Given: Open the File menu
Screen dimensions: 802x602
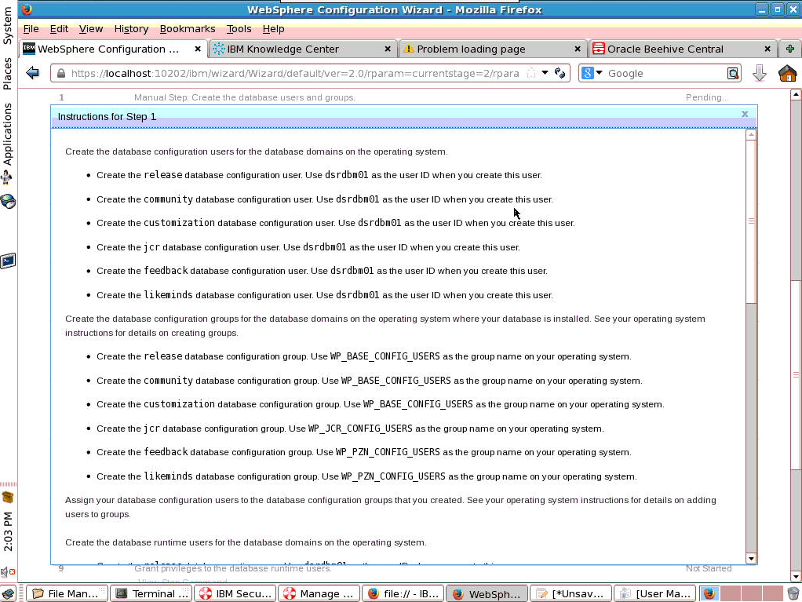Looking at the screenshot, I should point(31,28).
